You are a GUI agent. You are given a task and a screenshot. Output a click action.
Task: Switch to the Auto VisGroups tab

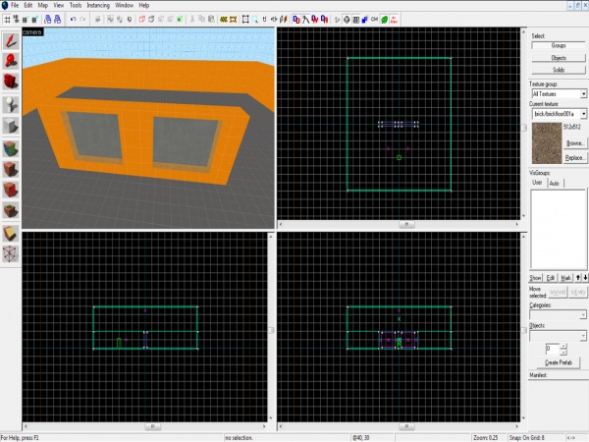coord(555,183)
